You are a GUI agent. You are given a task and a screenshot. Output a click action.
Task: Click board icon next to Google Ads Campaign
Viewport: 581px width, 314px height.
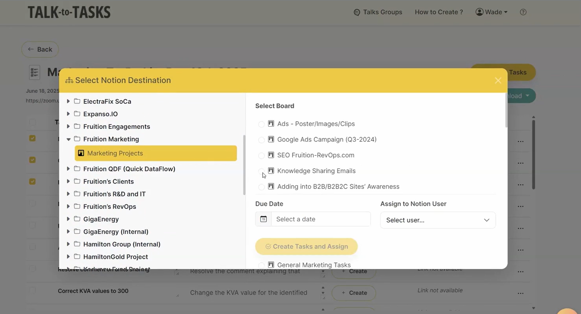(271, 139)
